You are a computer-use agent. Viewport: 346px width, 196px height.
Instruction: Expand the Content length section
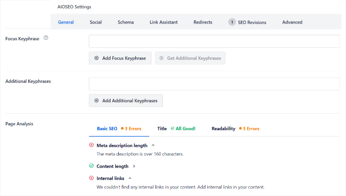134,166
